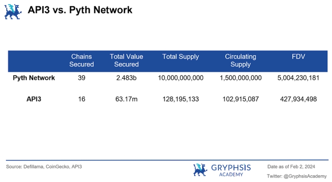
Task: Click the '102,915,087' circulating supply cell
Action: pyautogui.click(x=240, y=99)
